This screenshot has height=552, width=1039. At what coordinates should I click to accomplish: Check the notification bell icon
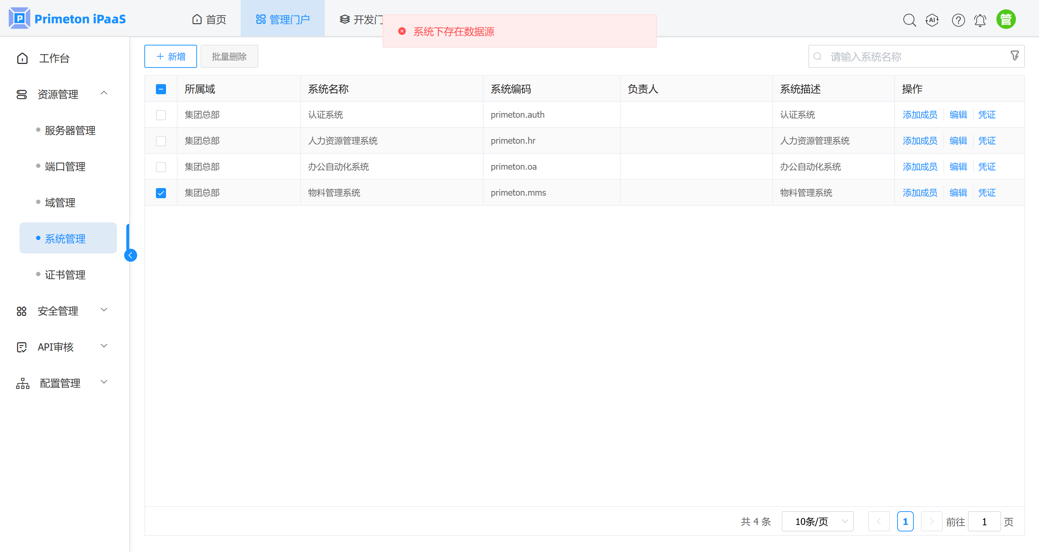[x=980, y=20]
